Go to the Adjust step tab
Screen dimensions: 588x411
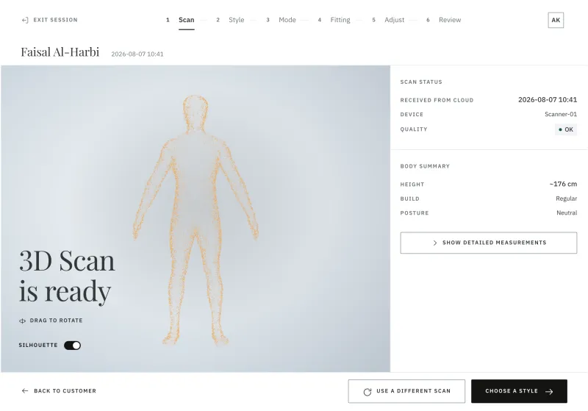coord(394,20)
